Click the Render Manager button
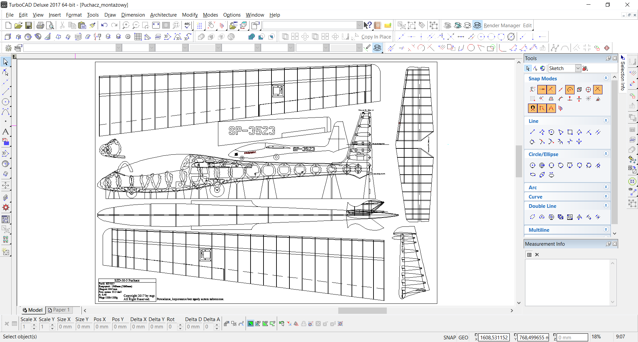The height and width of the screenshot is (342, 638). (502, 26)
